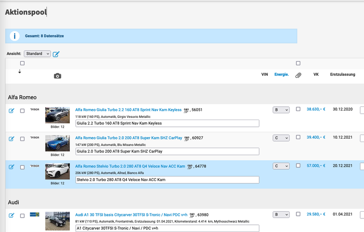The width and height of the screenshot is (364, 232).
Task: Click edit icon for Audi A1 Citycarver
Action: tap(11, 215)
